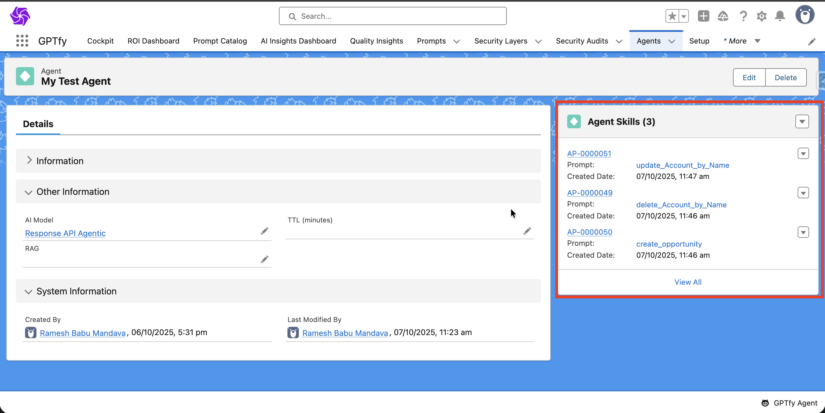This screenshot has height=413, width=825.
Task: Click the user avatar profile icon
Action: (x=804, y=15)
